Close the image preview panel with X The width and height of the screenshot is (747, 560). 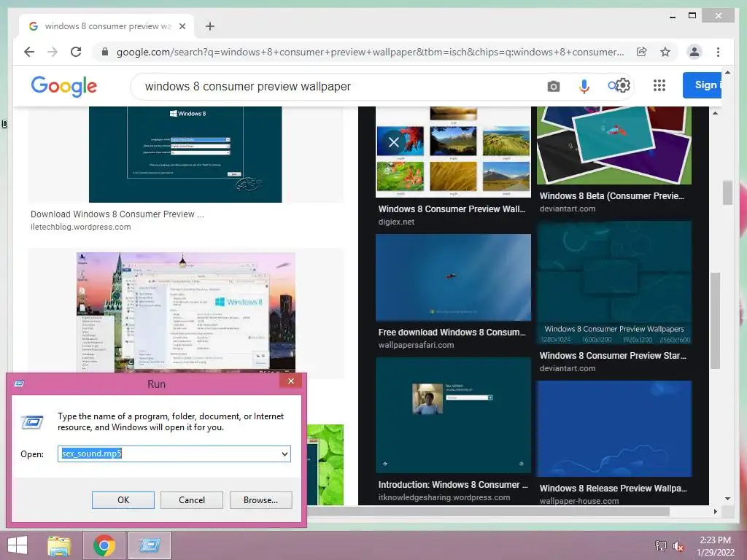coord(393,142)
